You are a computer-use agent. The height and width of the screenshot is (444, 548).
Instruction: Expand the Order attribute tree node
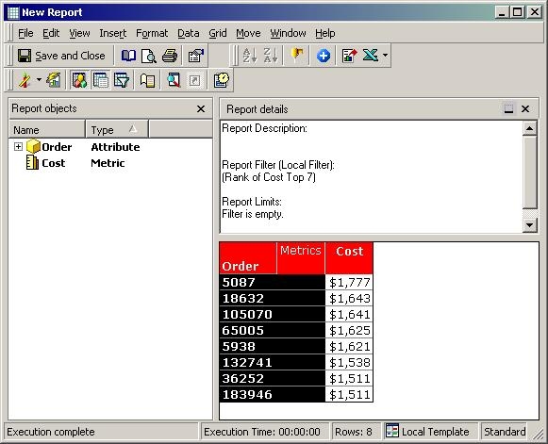coord(18,146)
